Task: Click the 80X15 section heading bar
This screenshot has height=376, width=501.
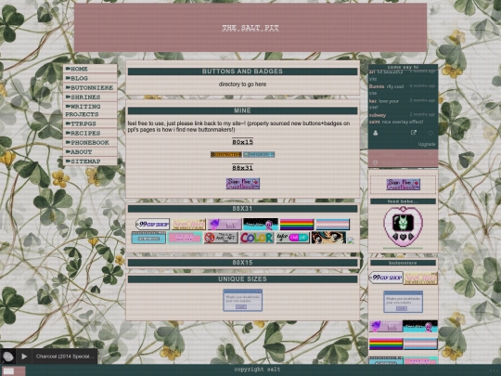Action: tap(242, 263)
